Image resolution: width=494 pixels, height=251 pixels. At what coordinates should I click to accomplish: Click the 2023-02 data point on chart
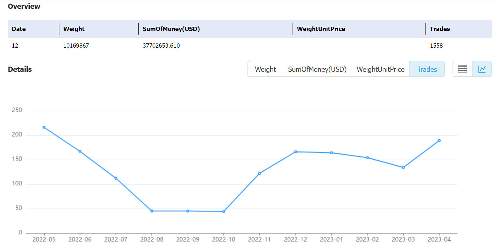tap(367, 158)
